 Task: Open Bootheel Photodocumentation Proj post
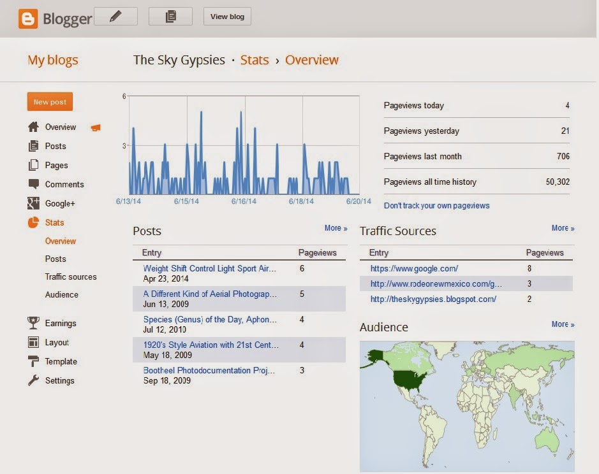click(x=209, y=370)
